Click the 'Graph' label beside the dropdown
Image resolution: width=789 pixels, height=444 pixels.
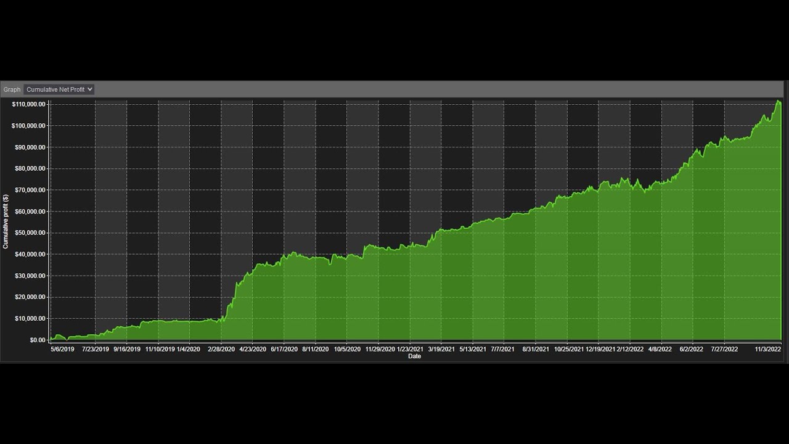click(12, 89)
